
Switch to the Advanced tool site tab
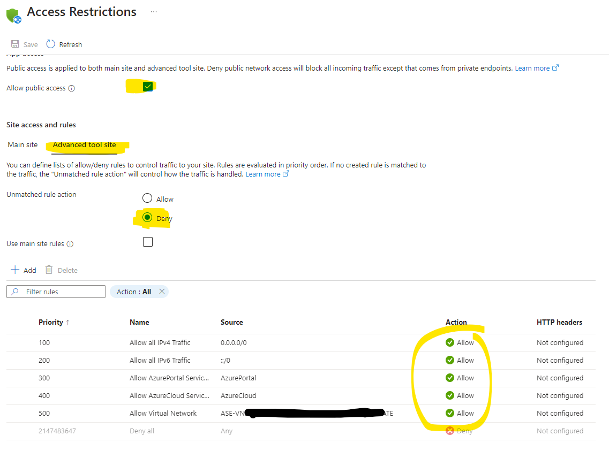coord(84,144)
